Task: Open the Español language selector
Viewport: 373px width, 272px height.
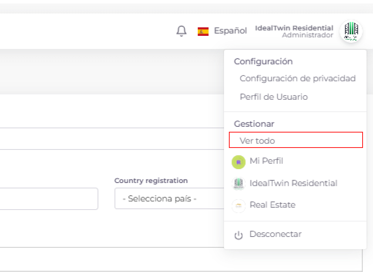Action: click(230, 31)
